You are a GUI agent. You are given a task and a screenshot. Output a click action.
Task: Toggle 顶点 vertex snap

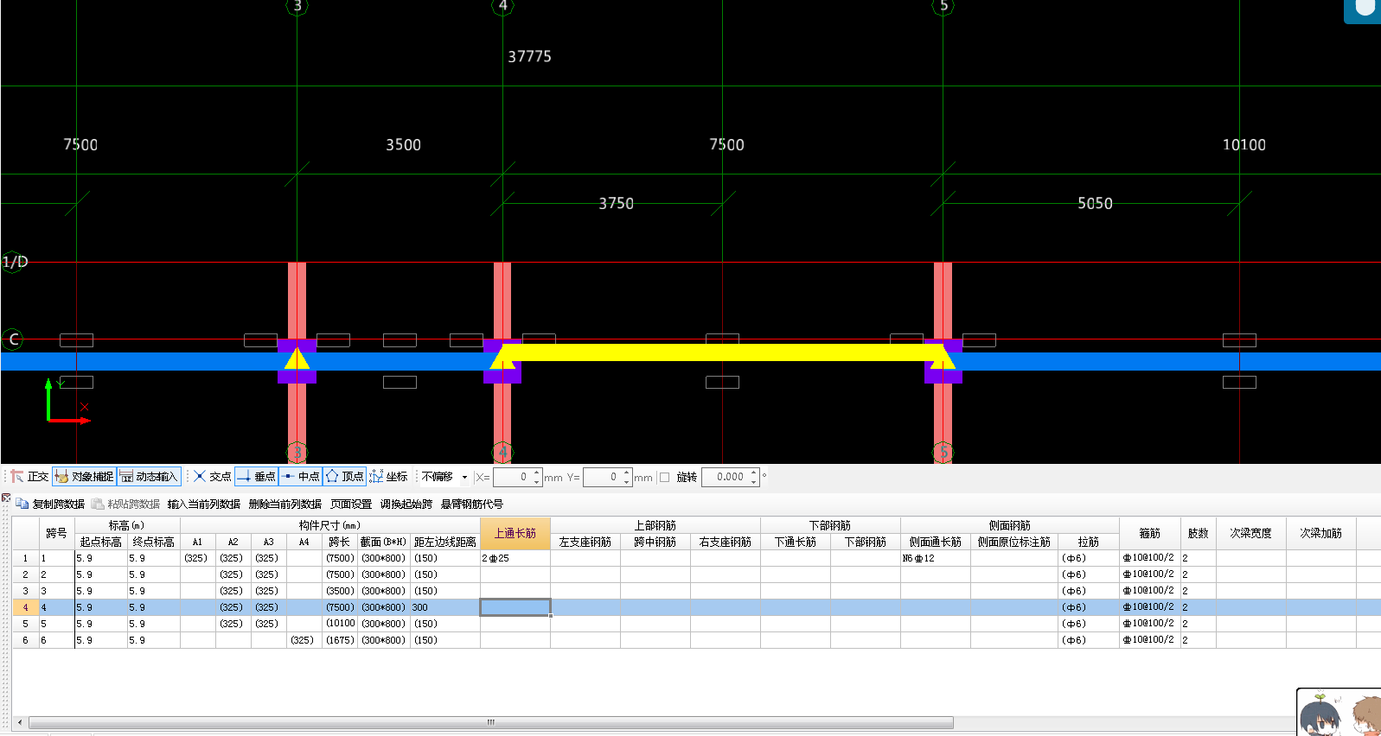pos(344,477)
